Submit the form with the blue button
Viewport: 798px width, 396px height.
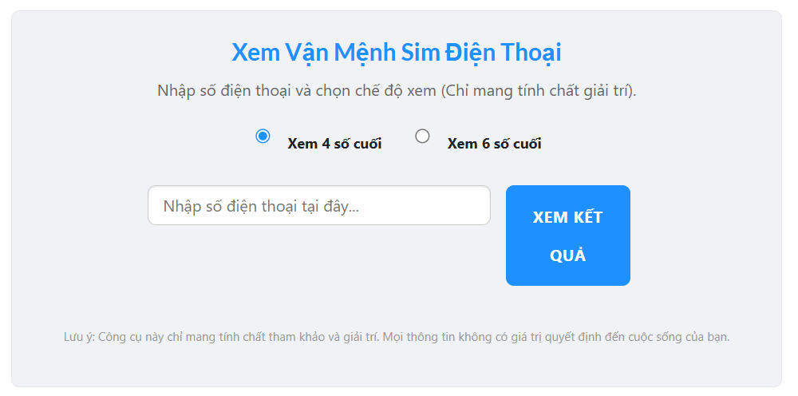pos(567,236)
